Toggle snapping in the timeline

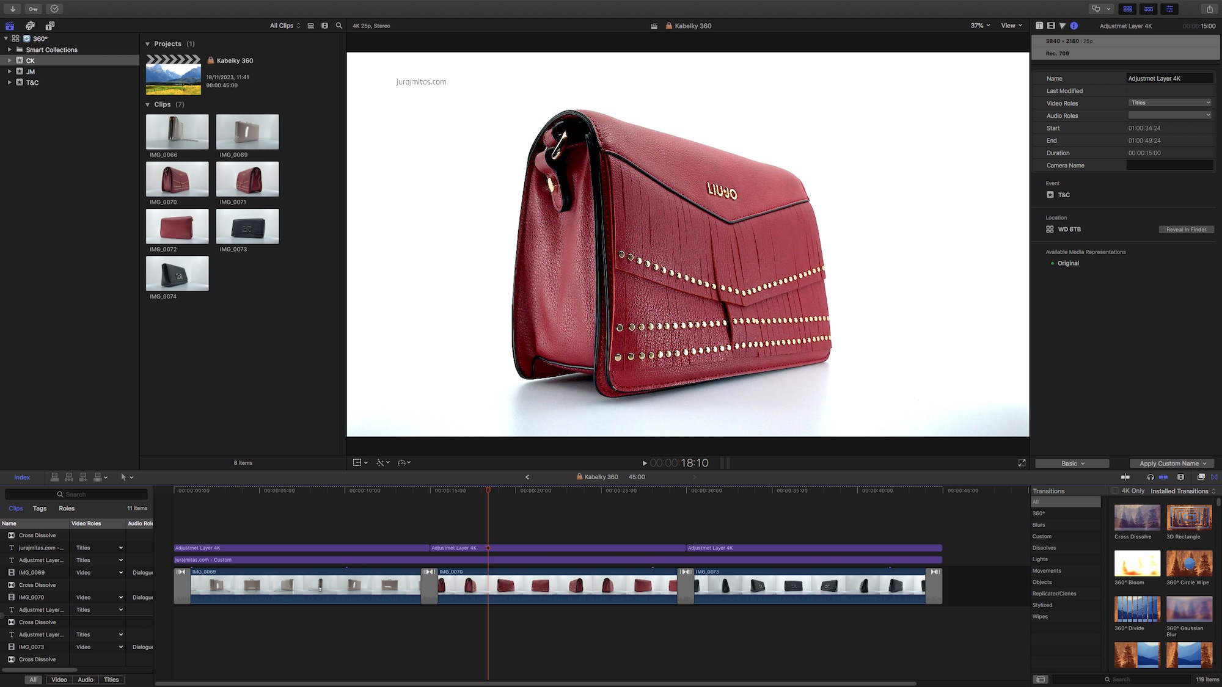(1163, 477)
